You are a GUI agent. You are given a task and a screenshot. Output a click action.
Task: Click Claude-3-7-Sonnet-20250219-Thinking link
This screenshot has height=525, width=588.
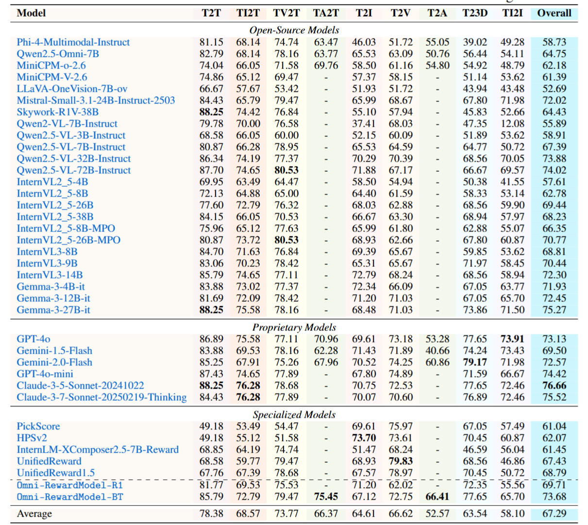(101, 397)
